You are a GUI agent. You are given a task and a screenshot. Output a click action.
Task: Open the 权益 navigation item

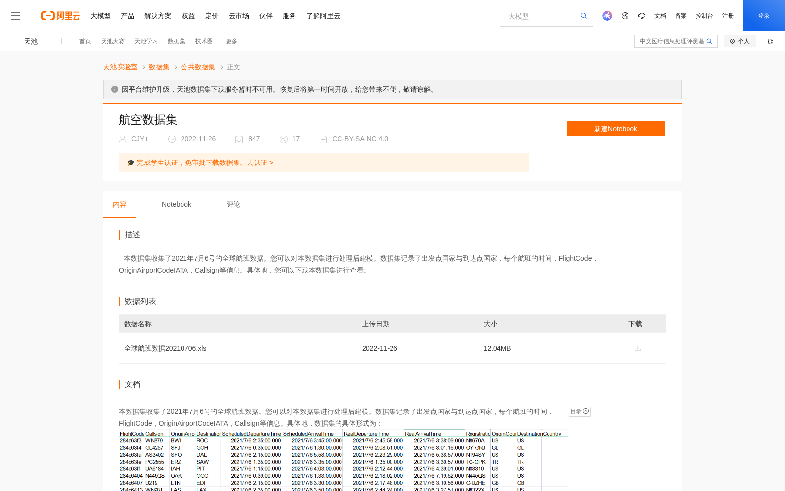[x=188, y=16]
